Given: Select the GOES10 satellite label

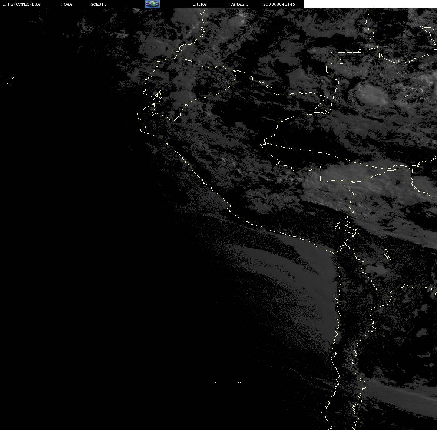Looking at the screenshot, I should [x=99, y=4].
